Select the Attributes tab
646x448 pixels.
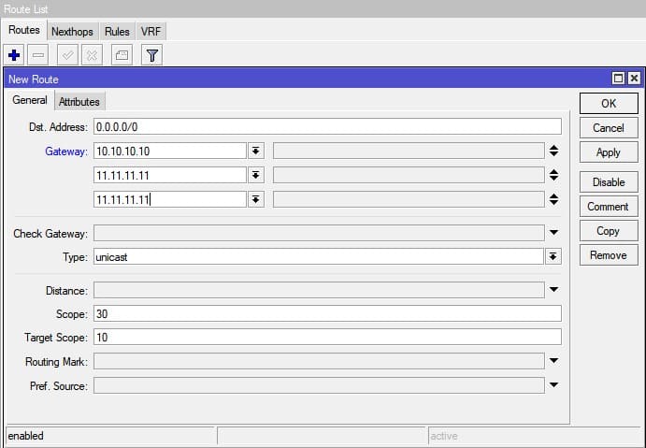tap(79, 102)
